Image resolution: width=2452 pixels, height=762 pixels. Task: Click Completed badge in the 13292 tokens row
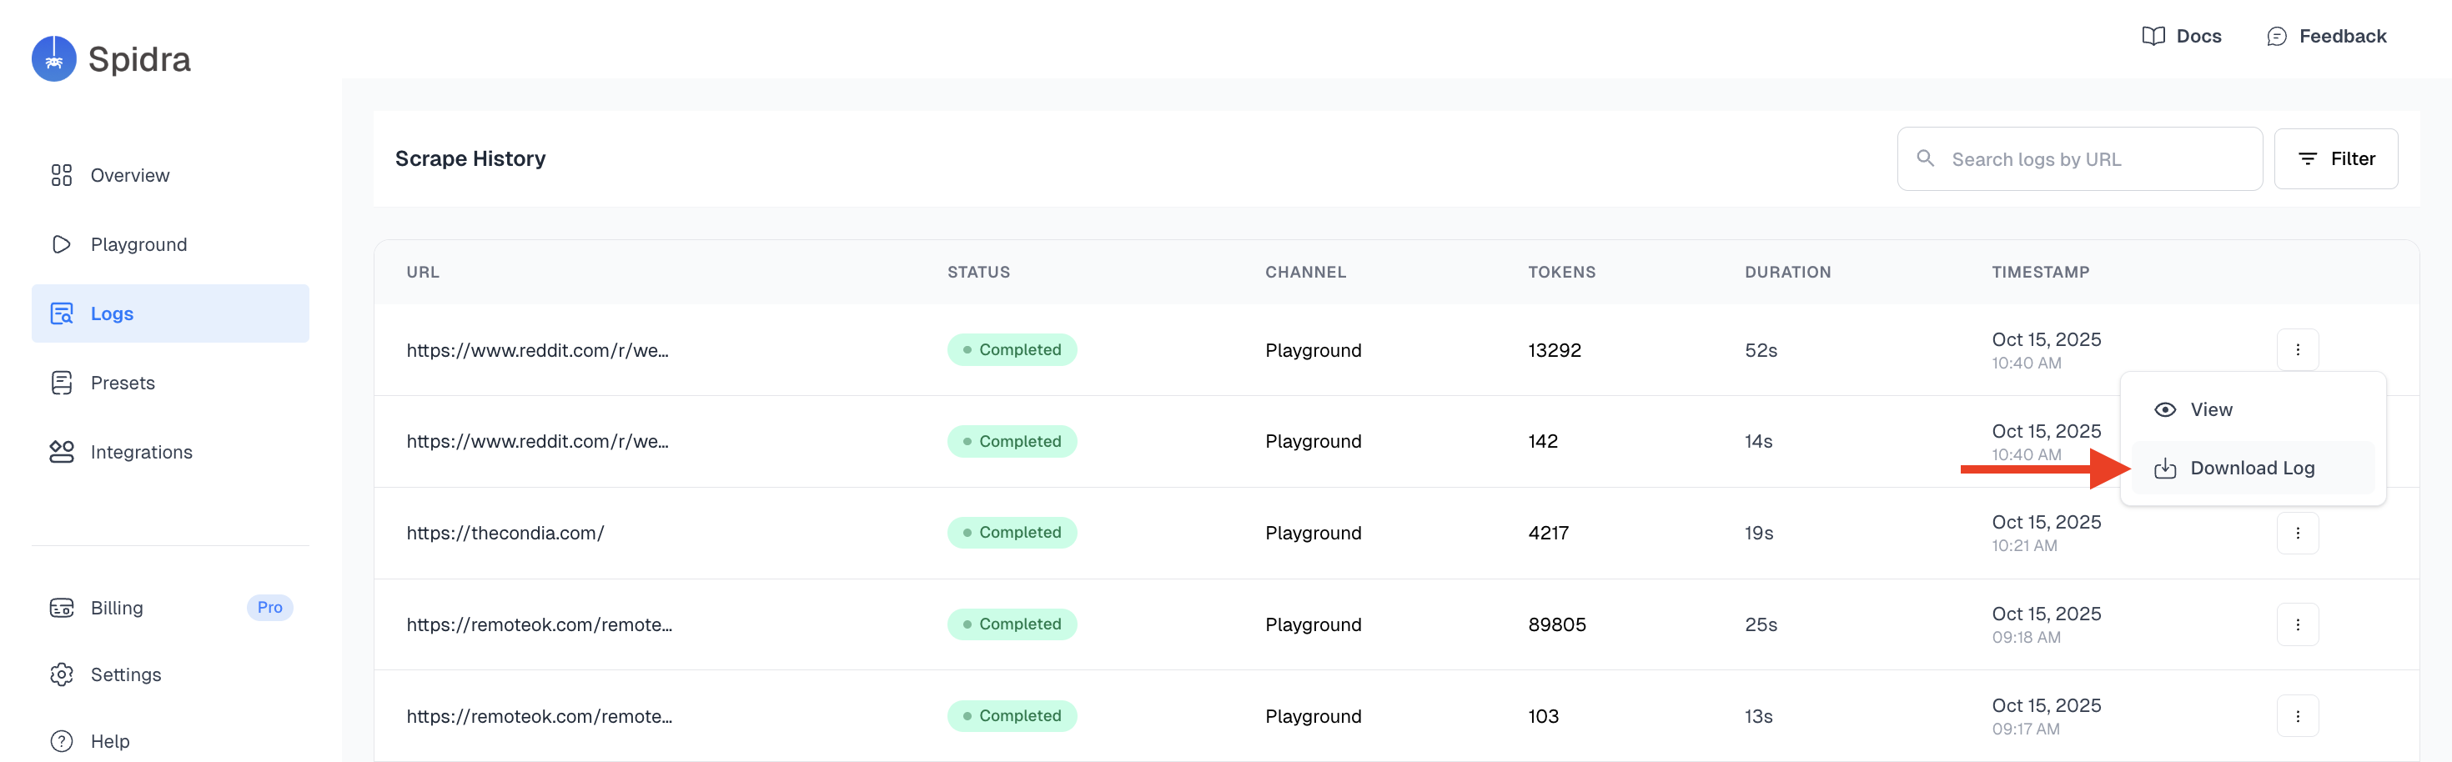[1011, 349]
